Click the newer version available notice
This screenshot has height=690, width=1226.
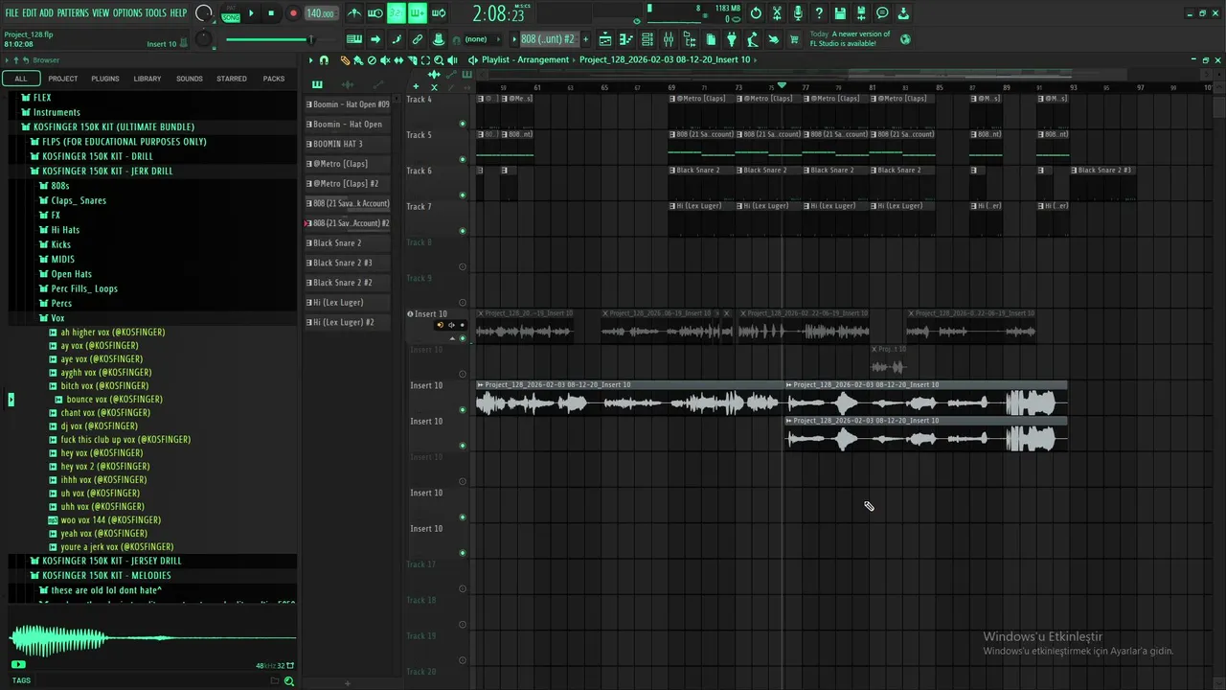click(x=851, y=39)
